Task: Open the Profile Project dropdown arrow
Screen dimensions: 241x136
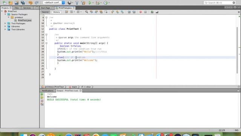Action: [x=109, y=3]
